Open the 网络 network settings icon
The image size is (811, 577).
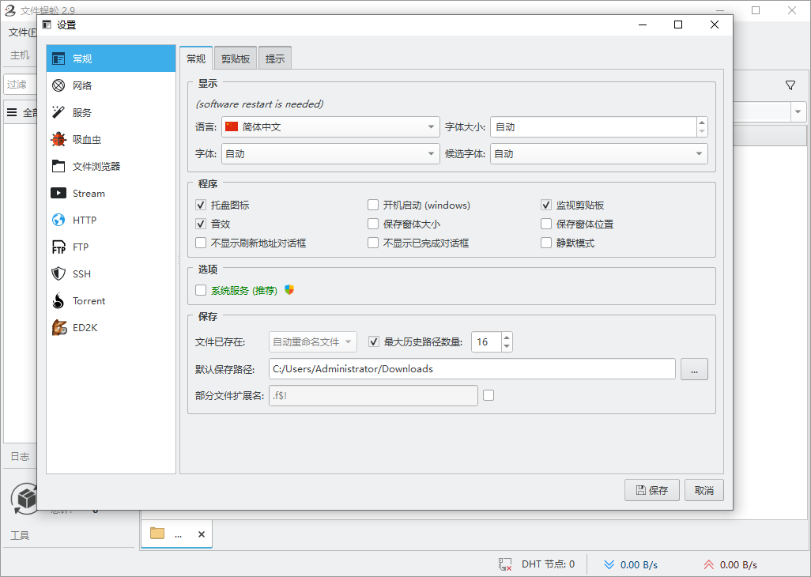click(x=58, y=86)
